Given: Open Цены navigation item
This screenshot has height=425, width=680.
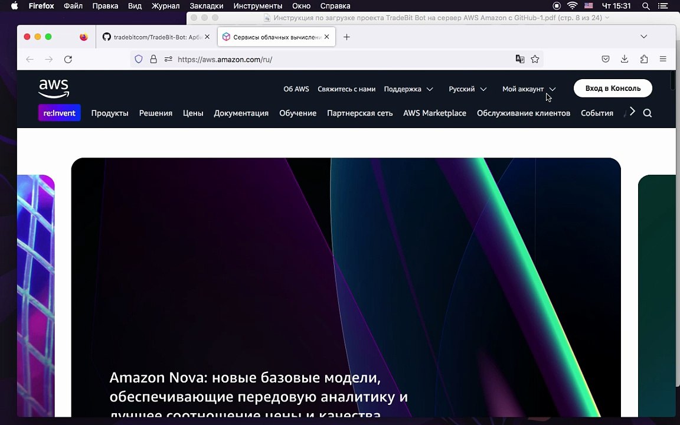Looking at the screenshot, I should [x=193, y=113].
